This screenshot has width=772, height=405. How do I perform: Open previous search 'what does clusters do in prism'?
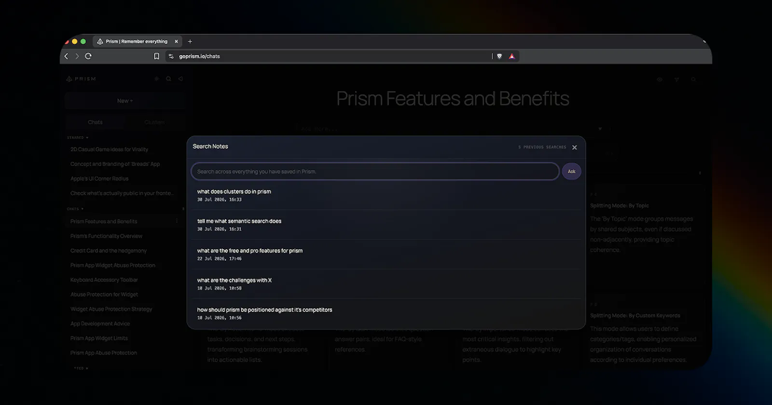(386, 195)
